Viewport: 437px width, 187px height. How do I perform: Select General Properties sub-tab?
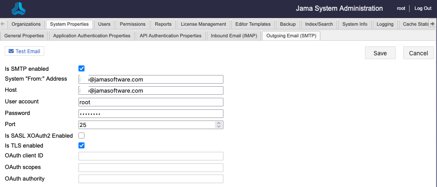(24, 36)
